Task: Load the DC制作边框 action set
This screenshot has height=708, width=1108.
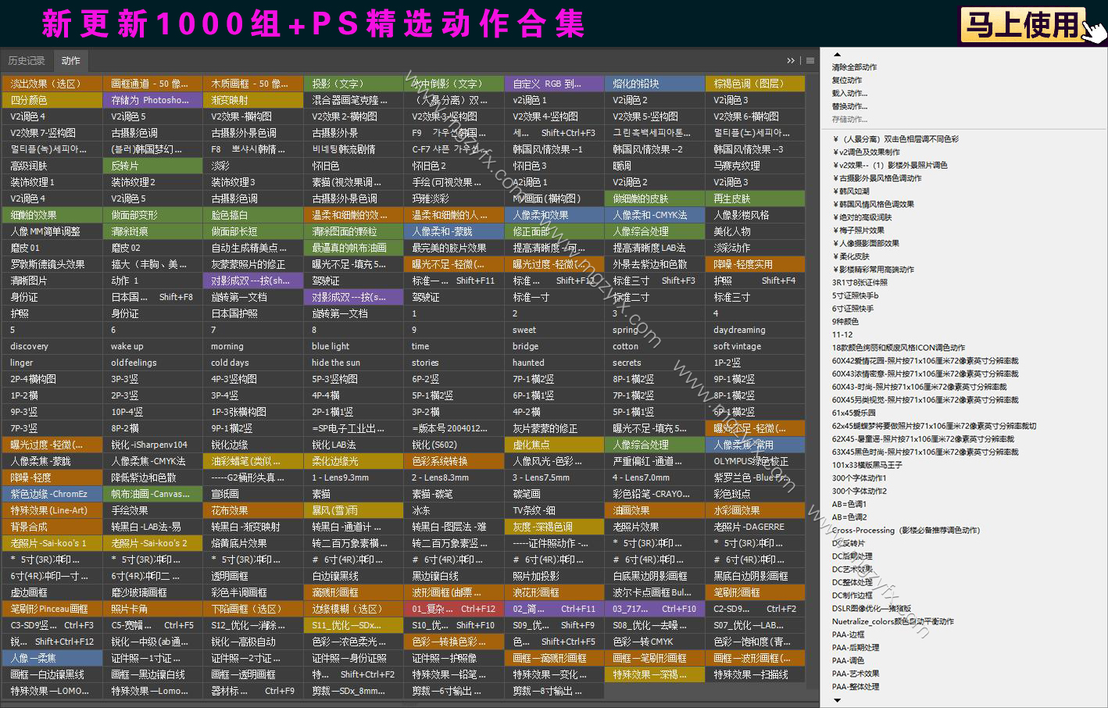Action: [x=852, y=595]
